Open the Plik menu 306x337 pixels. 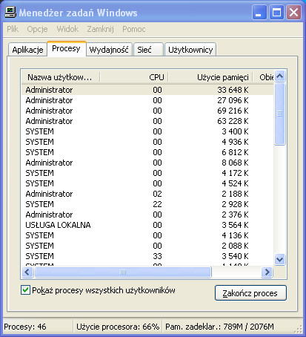(13, 29)
